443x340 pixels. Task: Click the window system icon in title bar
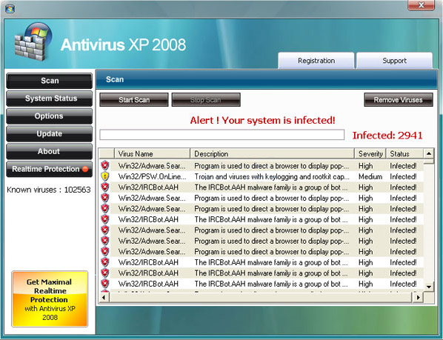coord(10,9)
